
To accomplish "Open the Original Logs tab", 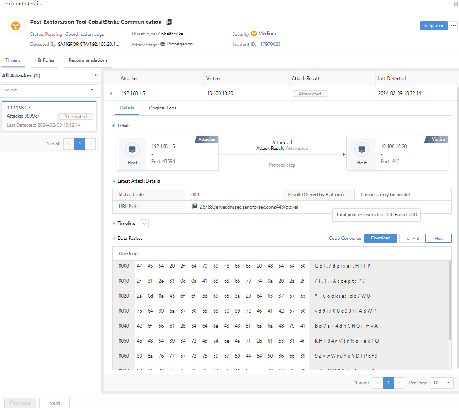I will tap(163, 108).
